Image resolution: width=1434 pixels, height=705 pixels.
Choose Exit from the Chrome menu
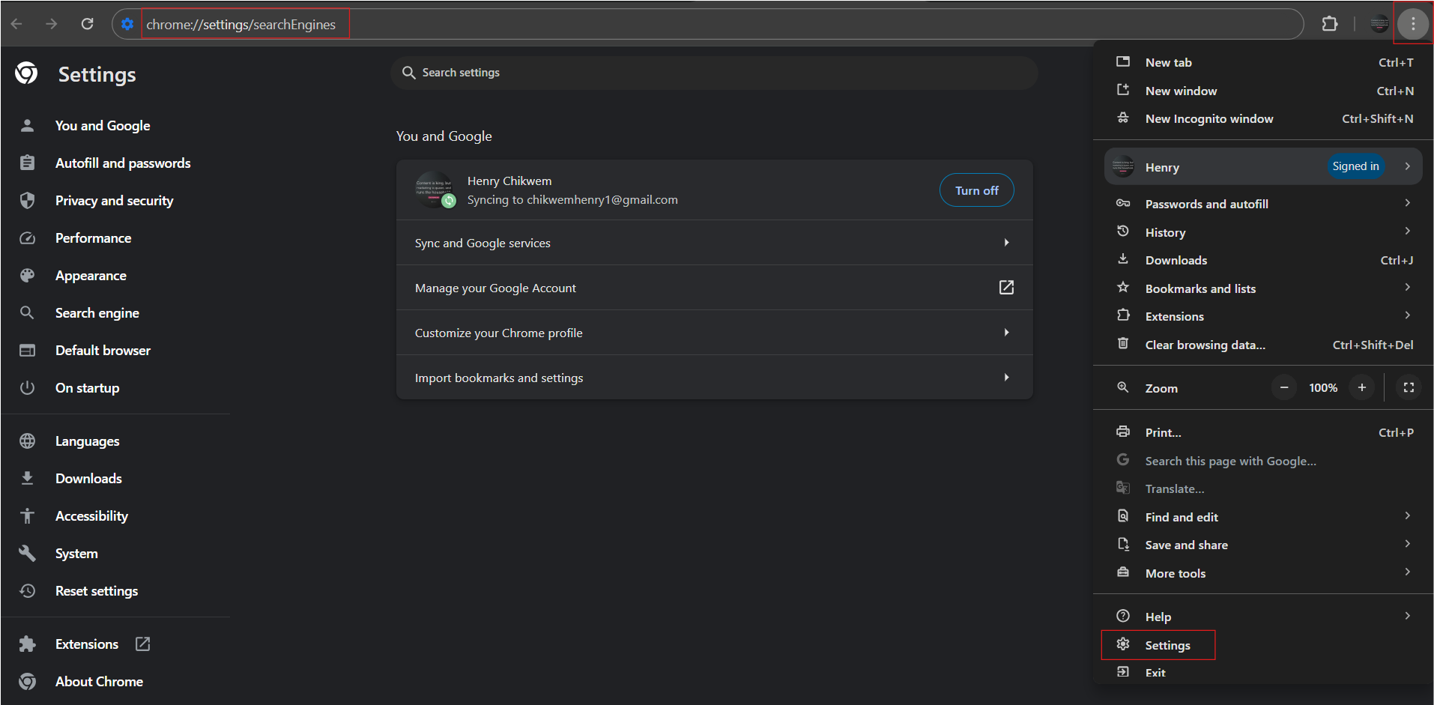pyautogui.click(x=1263, y=672)
